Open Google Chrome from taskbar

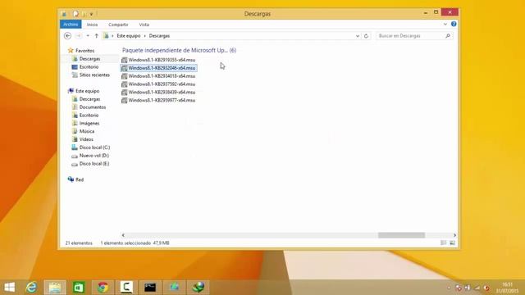tap(103, 287)
